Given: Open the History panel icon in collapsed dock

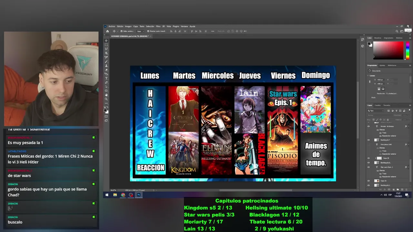Looking at the screenshot, I should coord(363,39).
